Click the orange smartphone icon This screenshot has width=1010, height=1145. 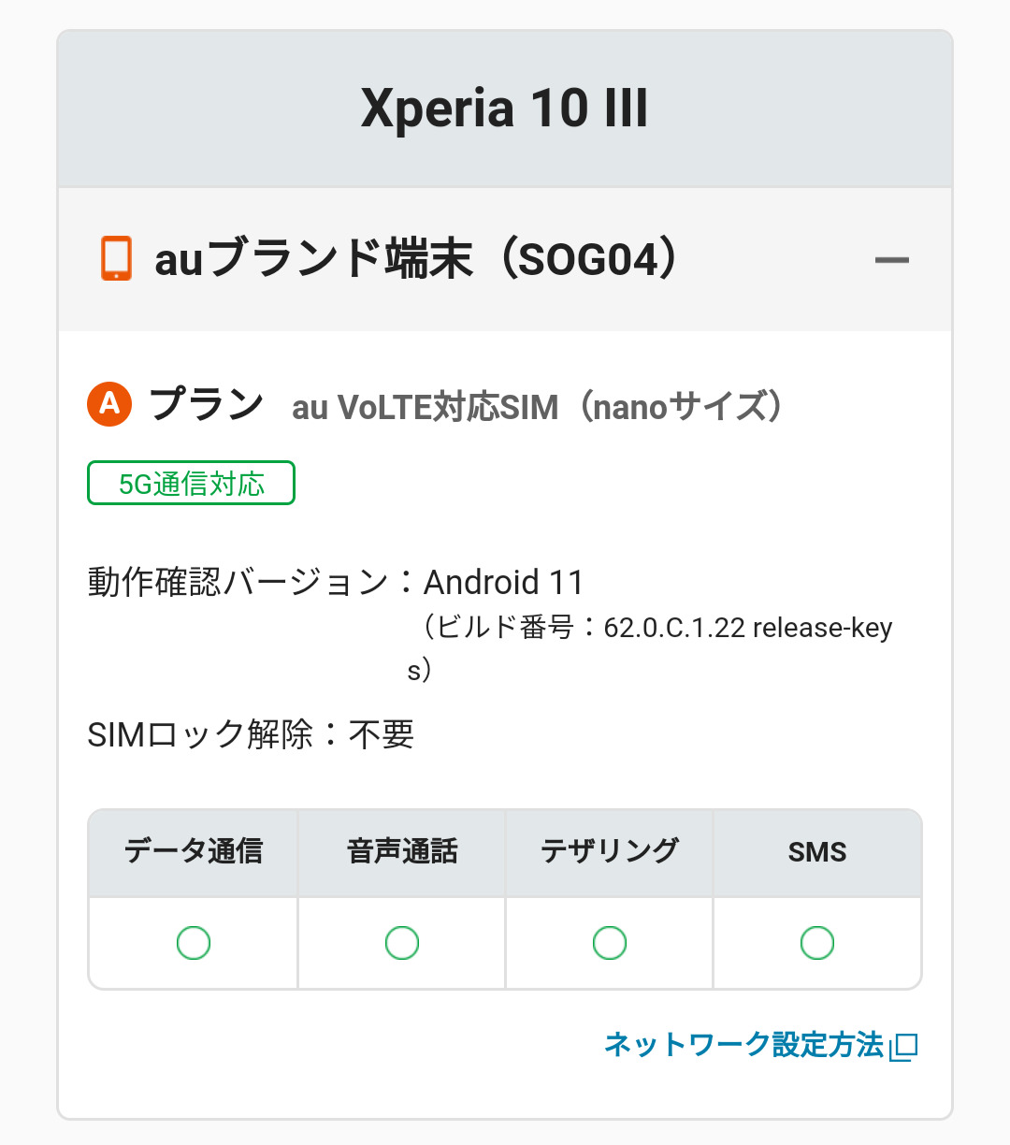116,259
